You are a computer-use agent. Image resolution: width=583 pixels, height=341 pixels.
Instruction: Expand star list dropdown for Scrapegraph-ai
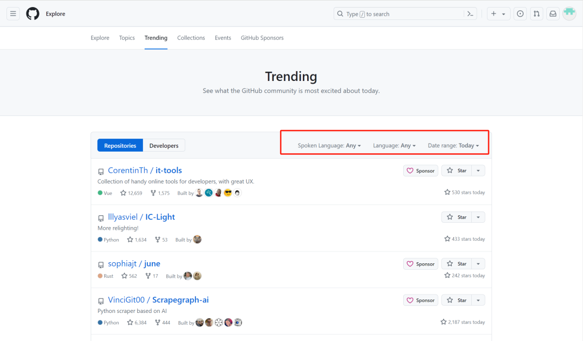click(478, 300)
